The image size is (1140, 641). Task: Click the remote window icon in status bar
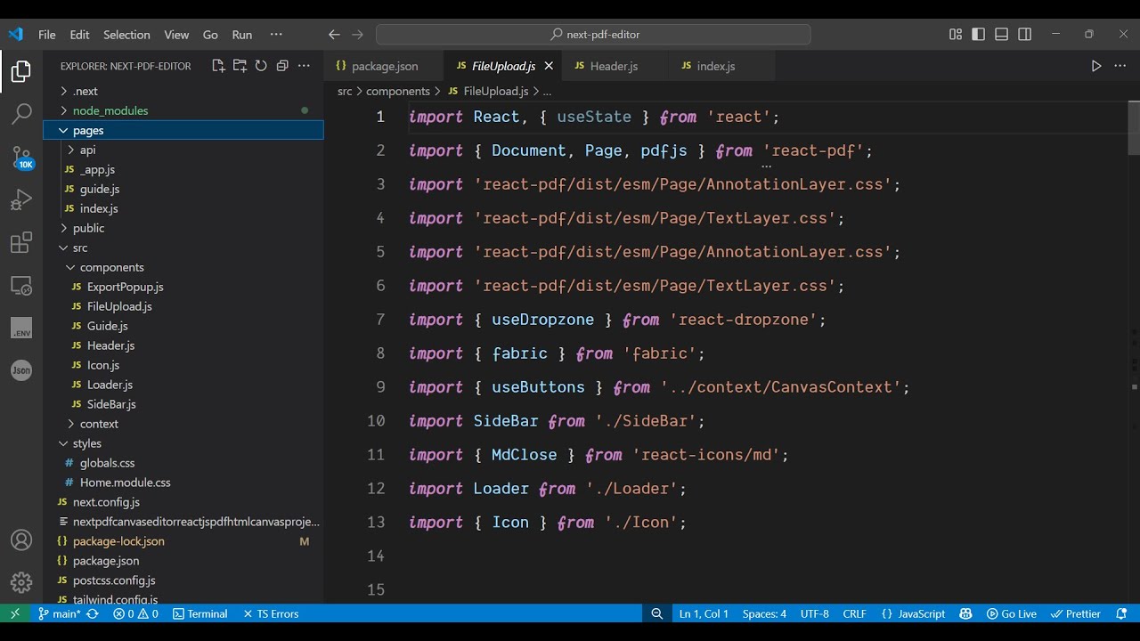tap(14, 613)
